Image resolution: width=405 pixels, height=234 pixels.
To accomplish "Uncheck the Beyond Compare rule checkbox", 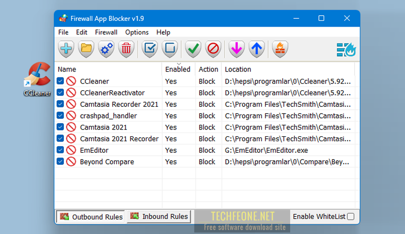I will (x=60, y=161).
